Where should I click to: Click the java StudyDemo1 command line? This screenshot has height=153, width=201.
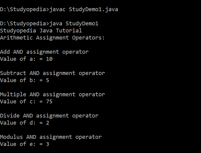pos(49,24)
